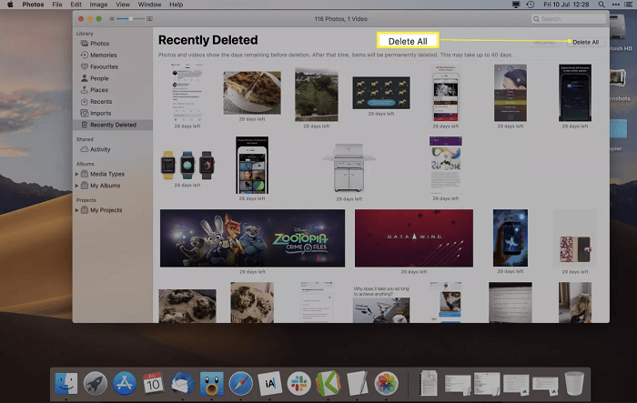Expand the My Projects folder
637x403 pixels.
pyautogui.click(x=77, y=210)
